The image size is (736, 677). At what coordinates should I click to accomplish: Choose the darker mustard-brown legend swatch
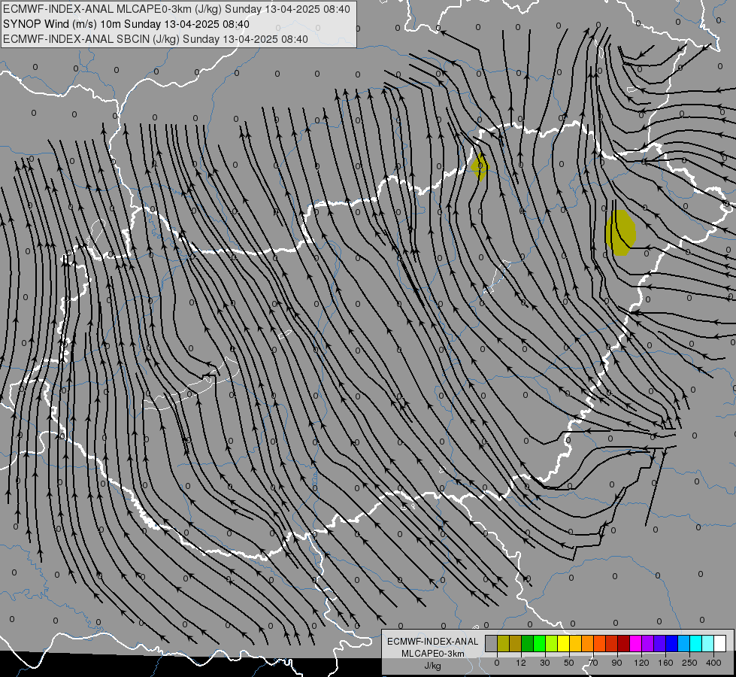(x=516, y=643)
